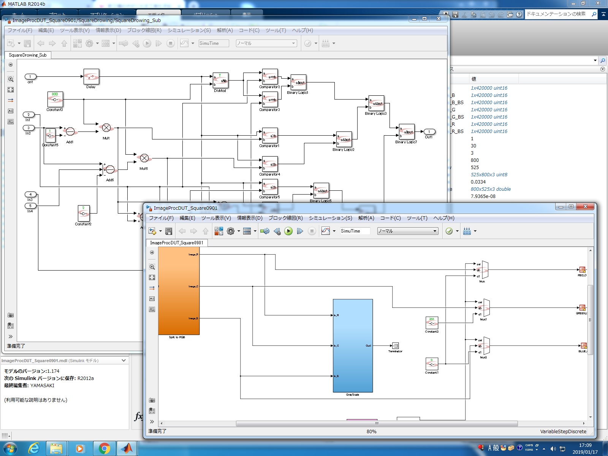Open Internet Explorer from taskbar
The image size is (608, 456).
(34, 448)
